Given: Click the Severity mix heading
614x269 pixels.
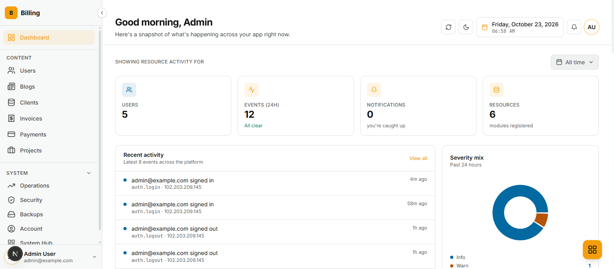Looking at the screenshot, I should click(x=467, y=158).
